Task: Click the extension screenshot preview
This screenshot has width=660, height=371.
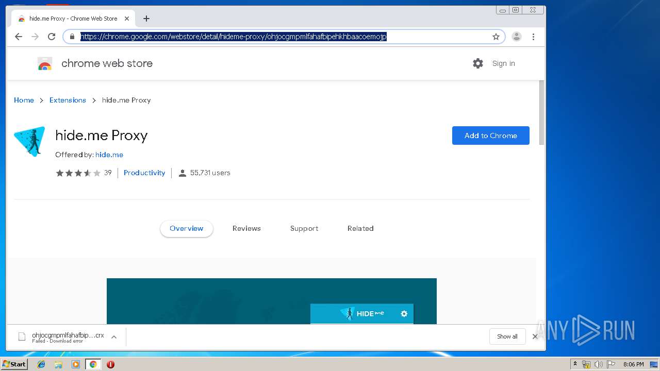Action: click(272, 301)
